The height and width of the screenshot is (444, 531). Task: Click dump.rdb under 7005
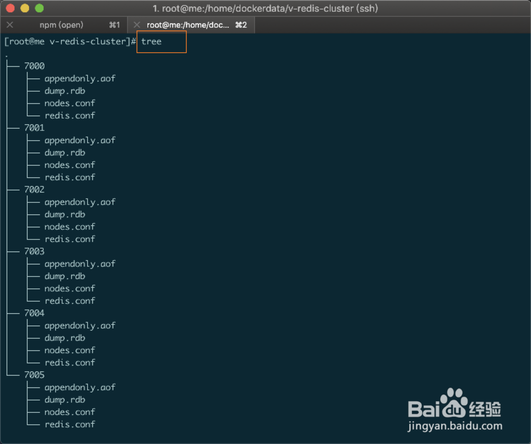point(65,400)
